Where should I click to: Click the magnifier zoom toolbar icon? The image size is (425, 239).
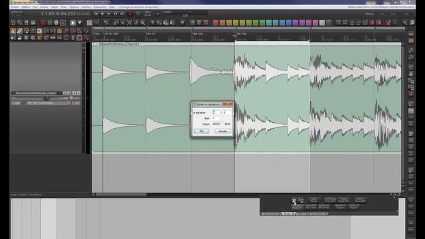(143, 23)
